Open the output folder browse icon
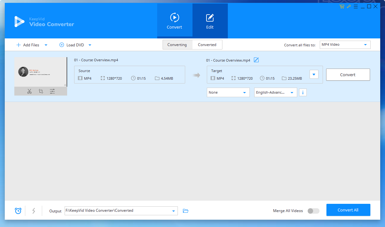Screen dimensions: 385x227 click(185, 210)
